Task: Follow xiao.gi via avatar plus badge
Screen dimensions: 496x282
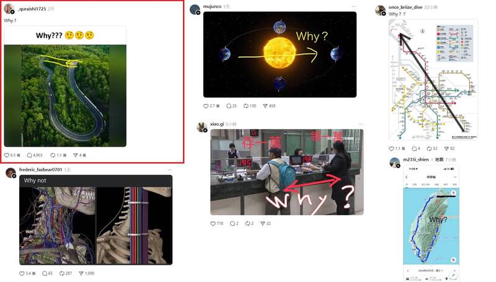Action: click(x=205, y=130)
